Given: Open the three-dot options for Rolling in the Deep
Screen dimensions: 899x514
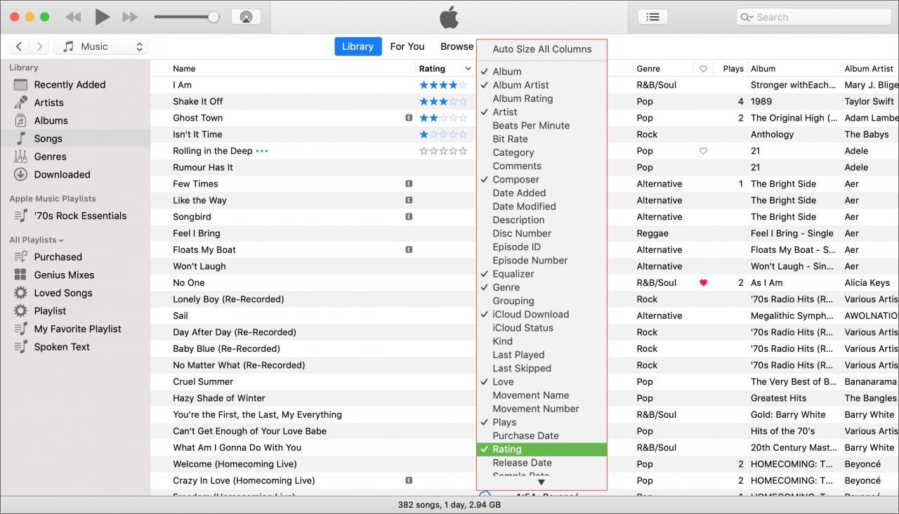Looking at the screenshot, I should click(262, 151).
